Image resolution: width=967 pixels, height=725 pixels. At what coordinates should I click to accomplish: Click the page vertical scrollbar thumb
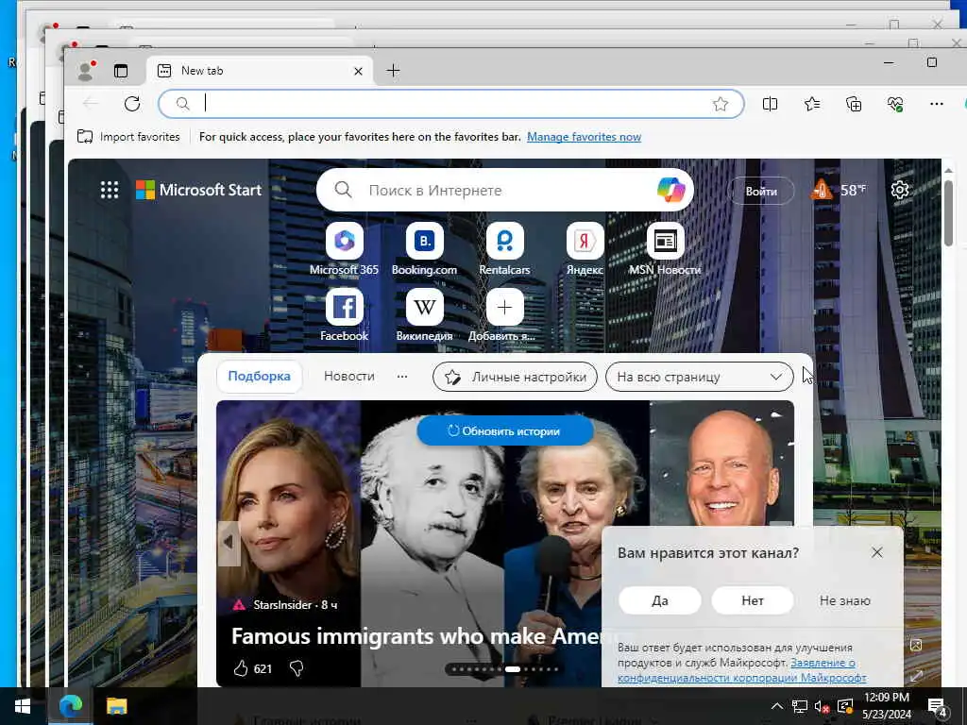[948, 212]
